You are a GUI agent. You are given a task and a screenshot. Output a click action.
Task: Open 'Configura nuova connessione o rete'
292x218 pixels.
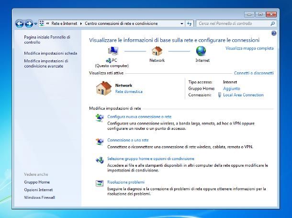pos(139,117)
